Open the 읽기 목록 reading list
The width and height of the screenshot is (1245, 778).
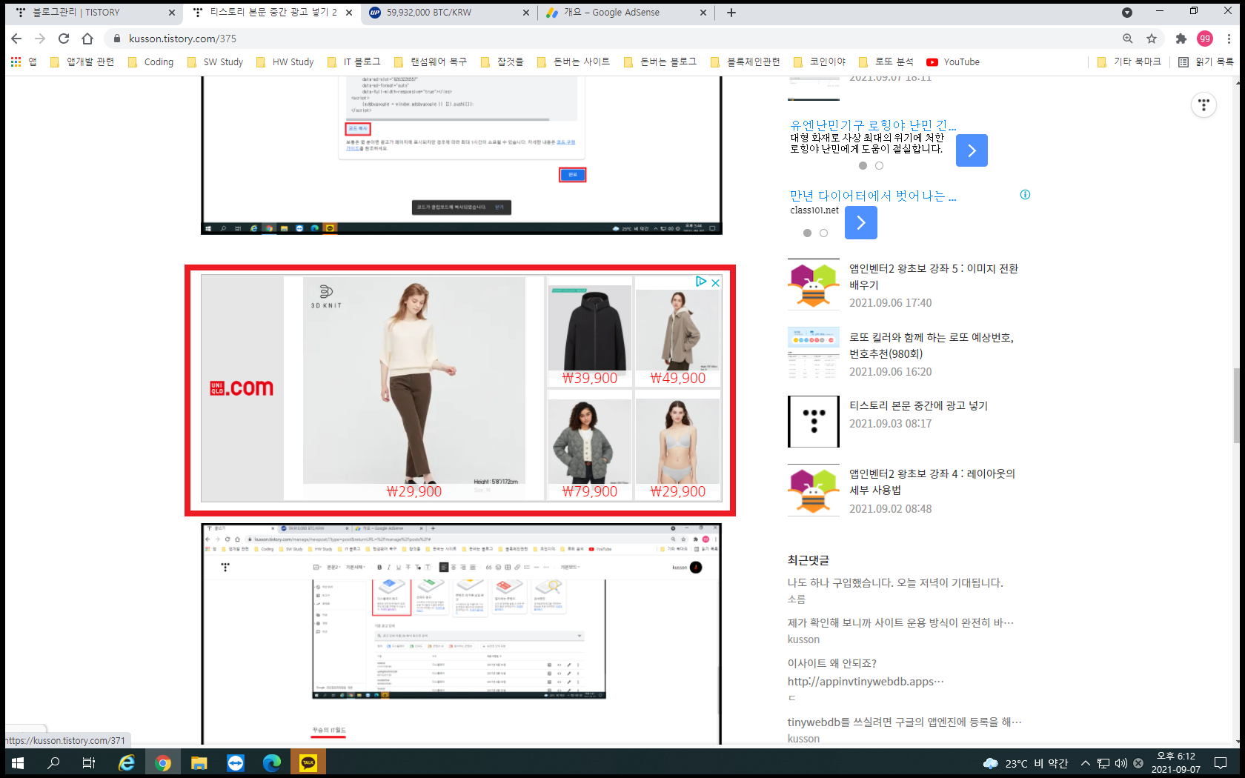pos(1206,62)
